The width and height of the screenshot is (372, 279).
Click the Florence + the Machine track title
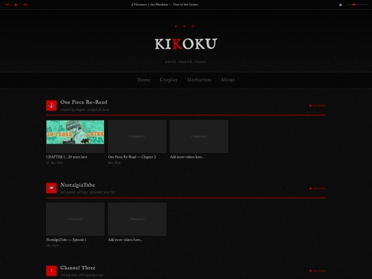(x=165, y=5)
